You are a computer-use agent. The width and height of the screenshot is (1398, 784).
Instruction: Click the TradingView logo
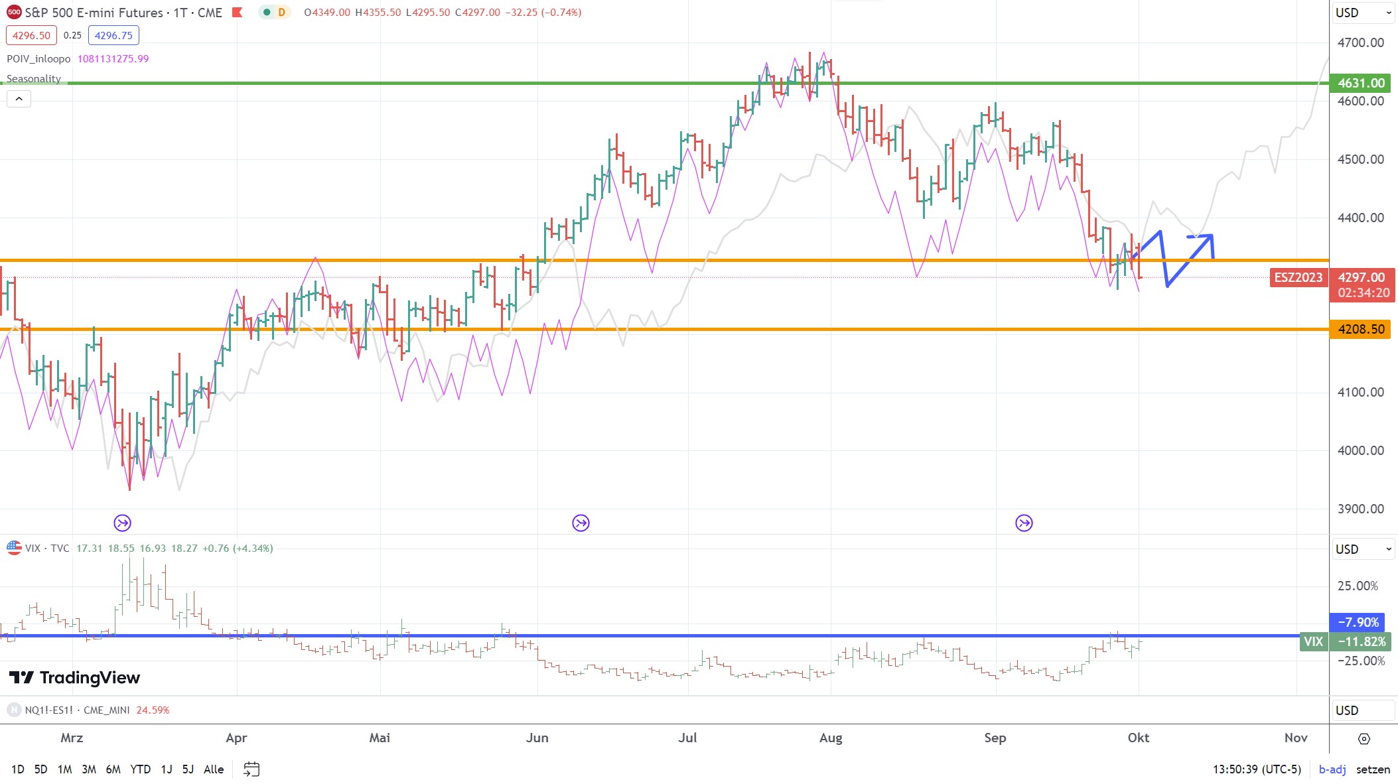click(74, 677)
